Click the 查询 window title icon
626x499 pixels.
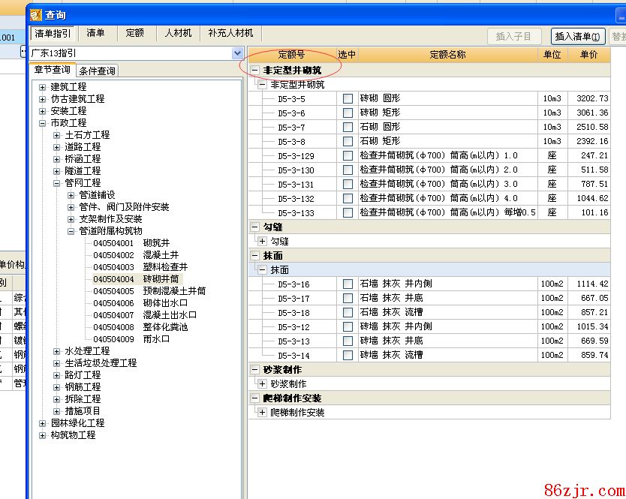[36, 14]
